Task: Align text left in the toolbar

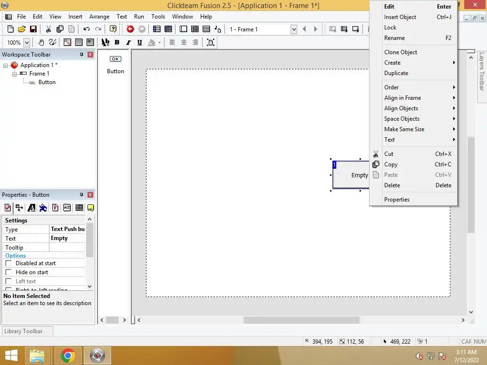Action: pos(172,42)
